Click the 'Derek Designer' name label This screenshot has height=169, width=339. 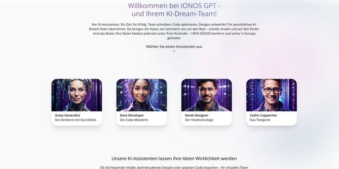point(197,115)
